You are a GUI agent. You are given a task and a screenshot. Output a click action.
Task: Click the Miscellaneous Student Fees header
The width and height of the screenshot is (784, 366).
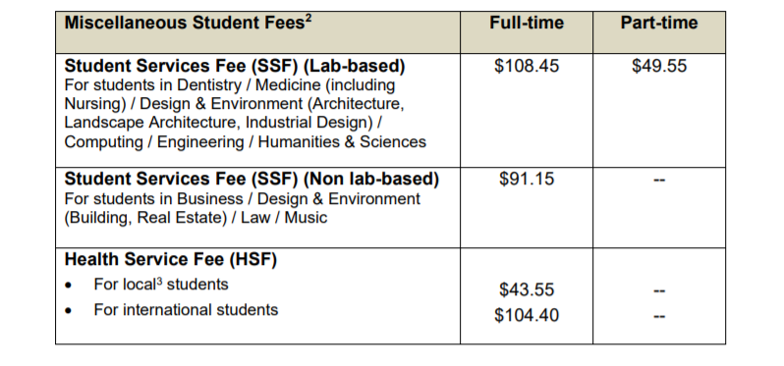pyautogui.click(x=188, y=23)
